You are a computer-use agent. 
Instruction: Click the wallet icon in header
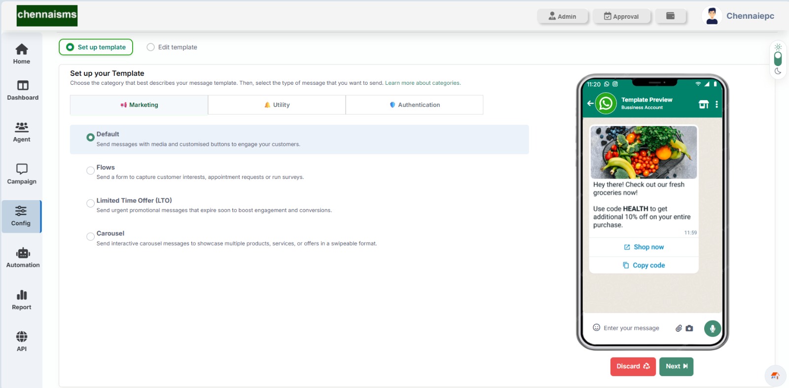click(x=670, y=16)
